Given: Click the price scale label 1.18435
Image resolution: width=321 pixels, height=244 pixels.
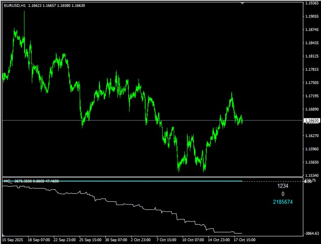Looking at the screenshot, I should pos(312,43).
